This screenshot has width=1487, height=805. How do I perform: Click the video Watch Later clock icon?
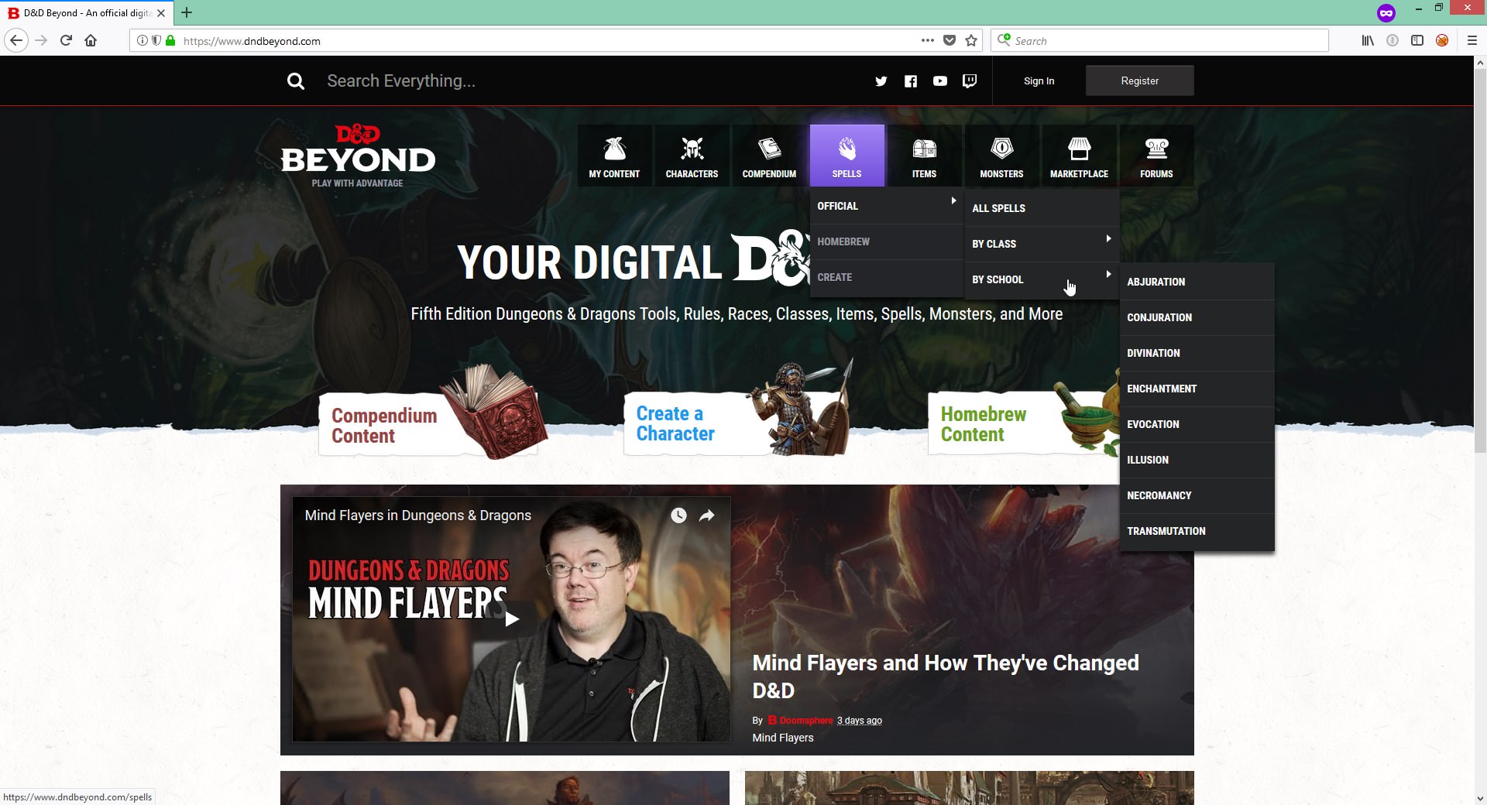point(678,516)
